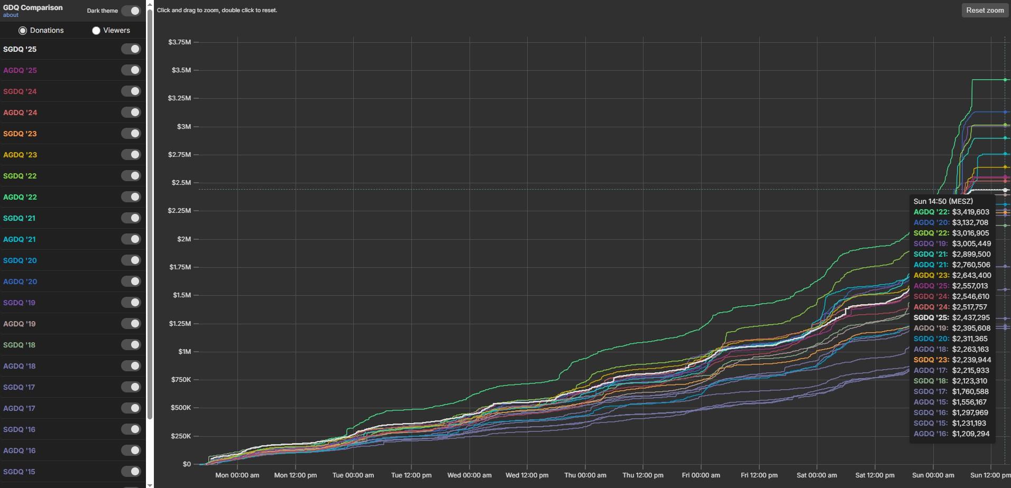
Task: Select the Viewers radio button
Action: (96, 31)
